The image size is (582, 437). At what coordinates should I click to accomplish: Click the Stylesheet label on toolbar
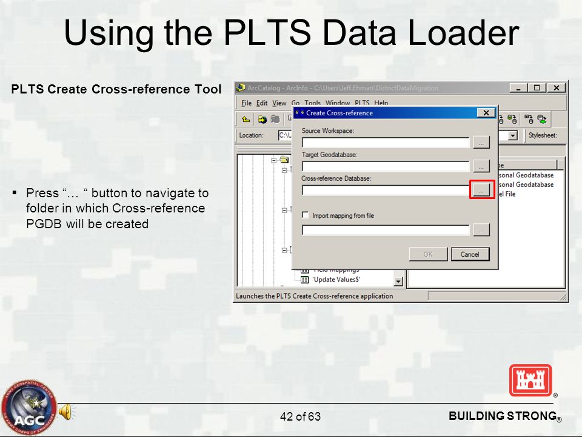[543, 135]
